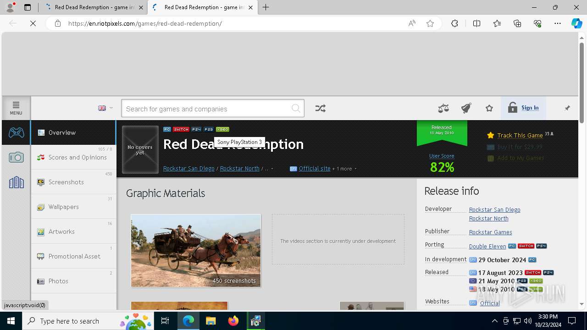The width and height of the screenshot is (587, 330).
Task: Open the Official site link
Action: [315, 169]
